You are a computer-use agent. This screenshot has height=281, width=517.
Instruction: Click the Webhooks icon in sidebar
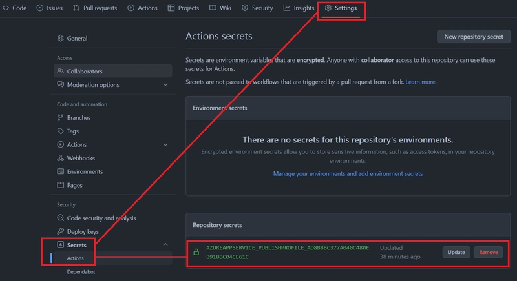[61, 159]
